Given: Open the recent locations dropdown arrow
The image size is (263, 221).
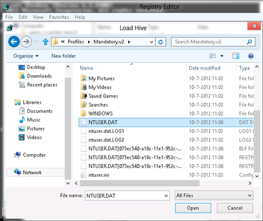Looking at the screenshot, I should tap(36, 42).
